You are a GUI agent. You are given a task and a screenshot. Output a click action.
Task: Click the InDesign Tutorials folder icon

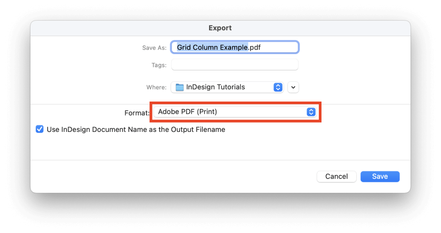(x=179, y=87)
